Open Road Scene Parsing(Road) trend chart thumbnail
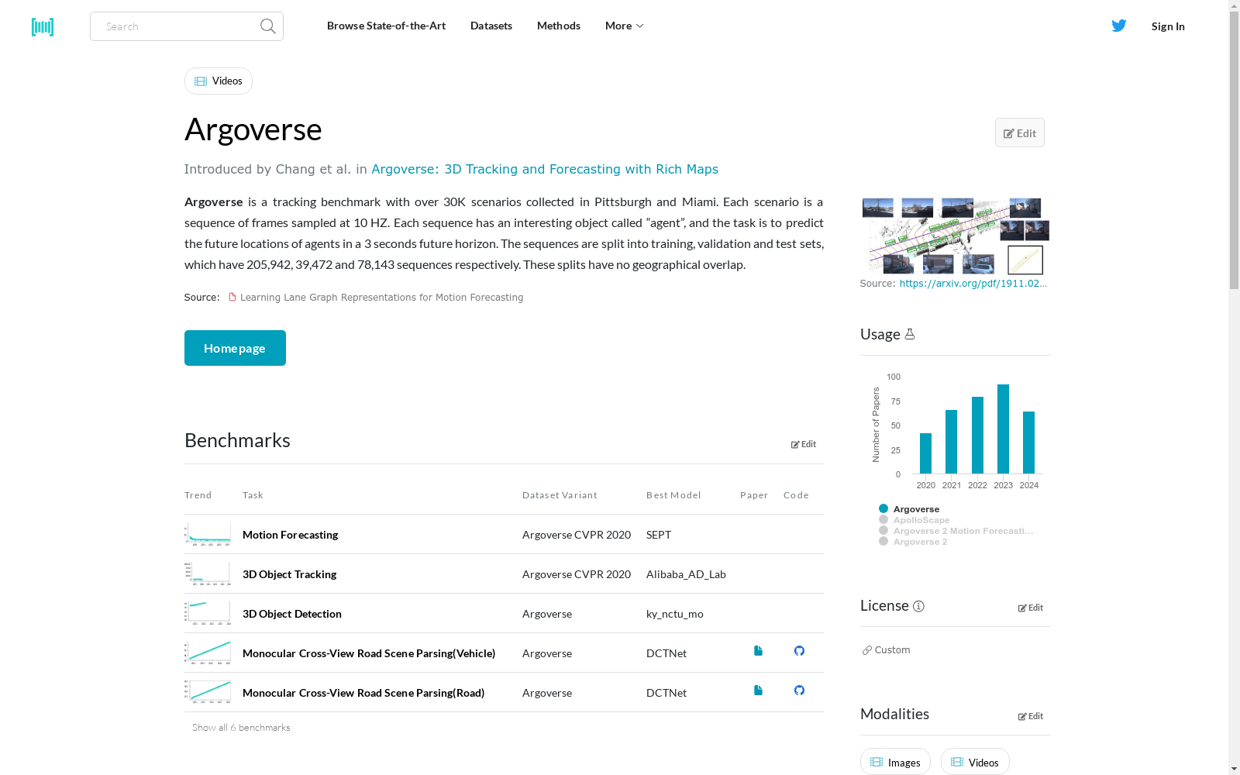 tap(208, 692)
